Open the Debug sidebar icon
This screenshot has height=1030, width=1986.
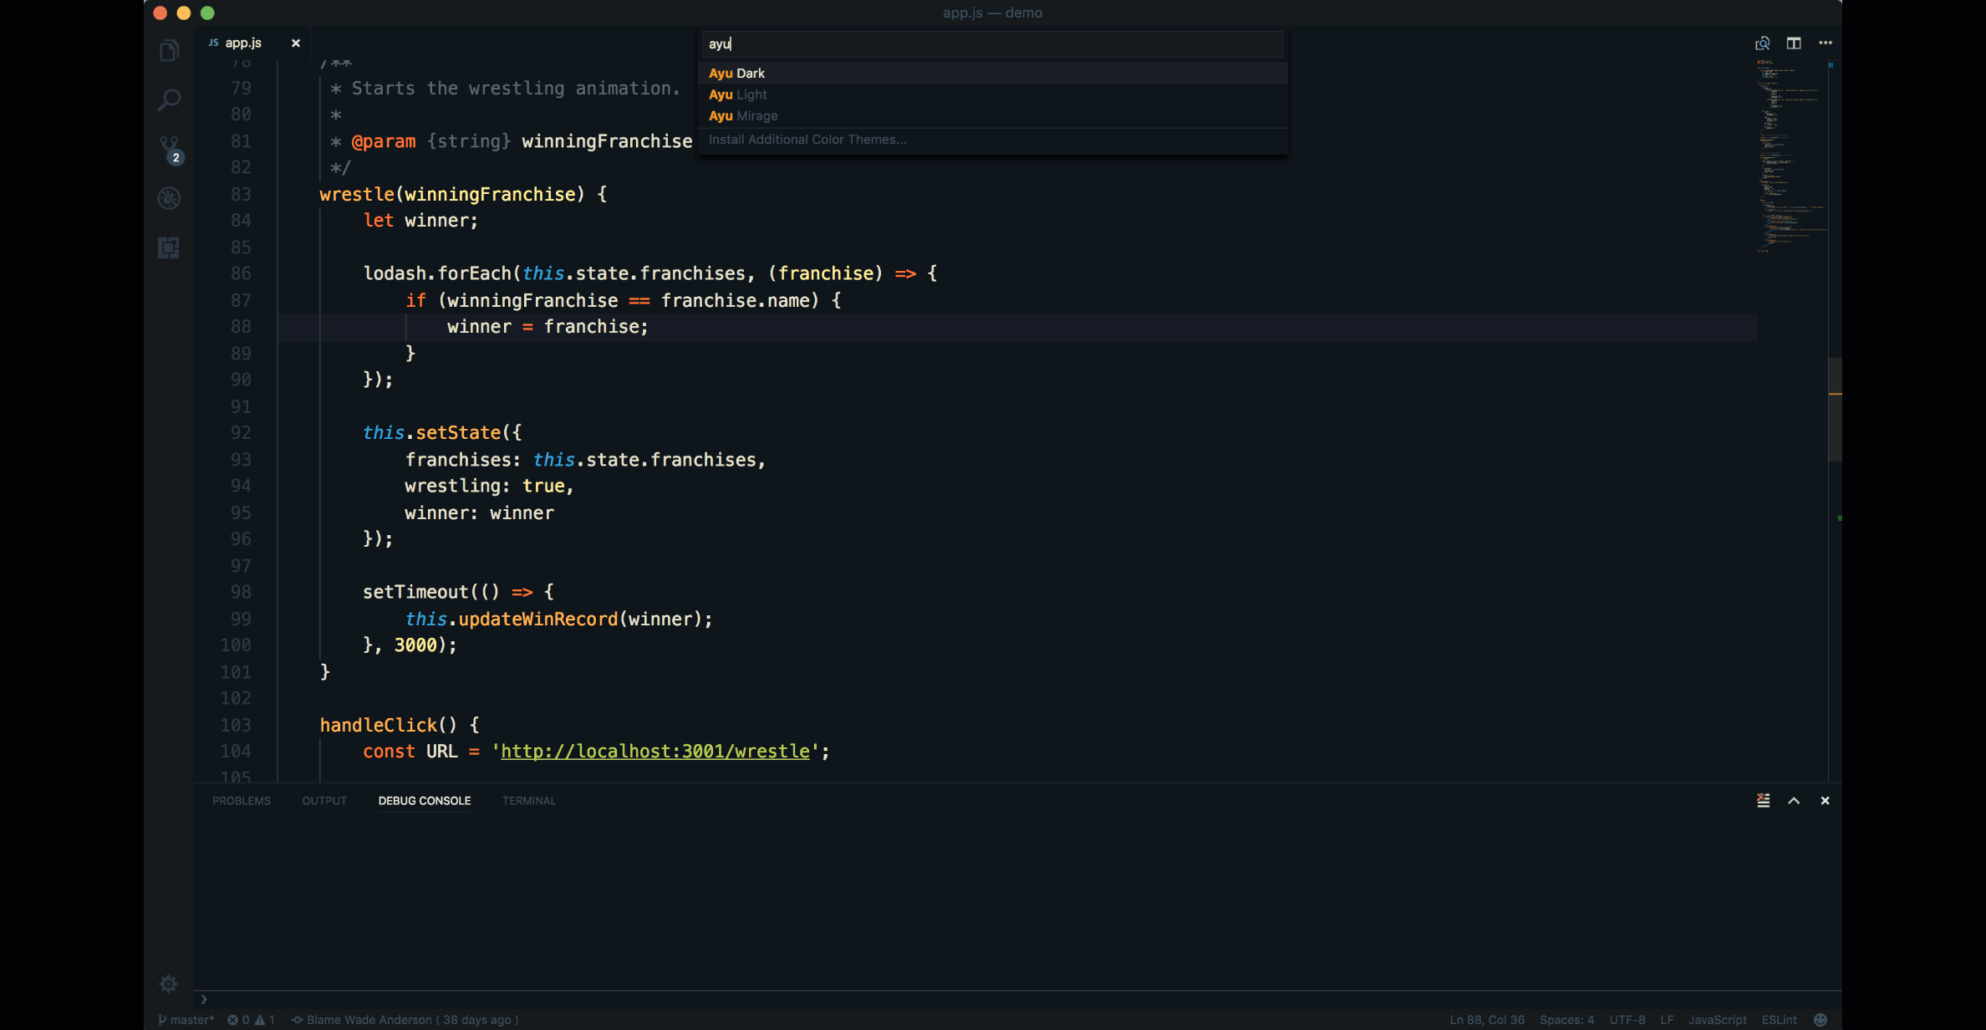click(x=169, y=198)
